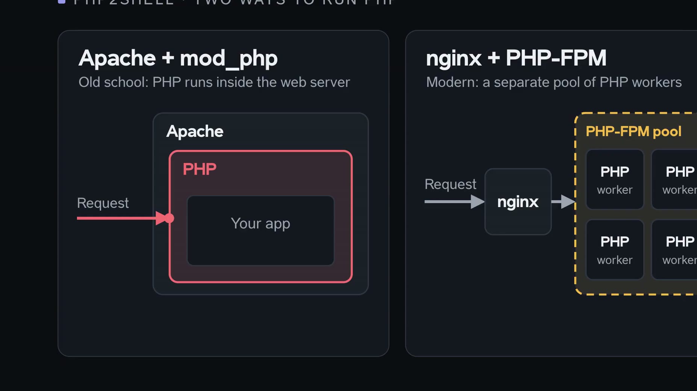Select the "Modern: a separate pool of PHP workers" subtitle

[554, 82]
